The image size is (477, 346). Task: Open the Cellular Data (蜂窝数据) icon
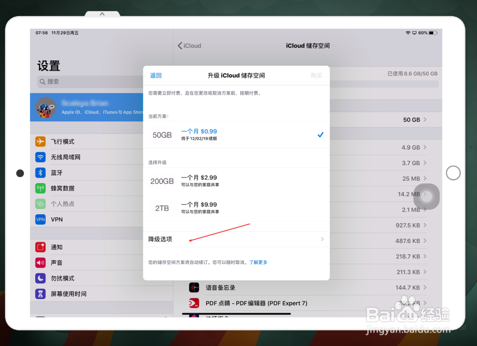point(41,188)
